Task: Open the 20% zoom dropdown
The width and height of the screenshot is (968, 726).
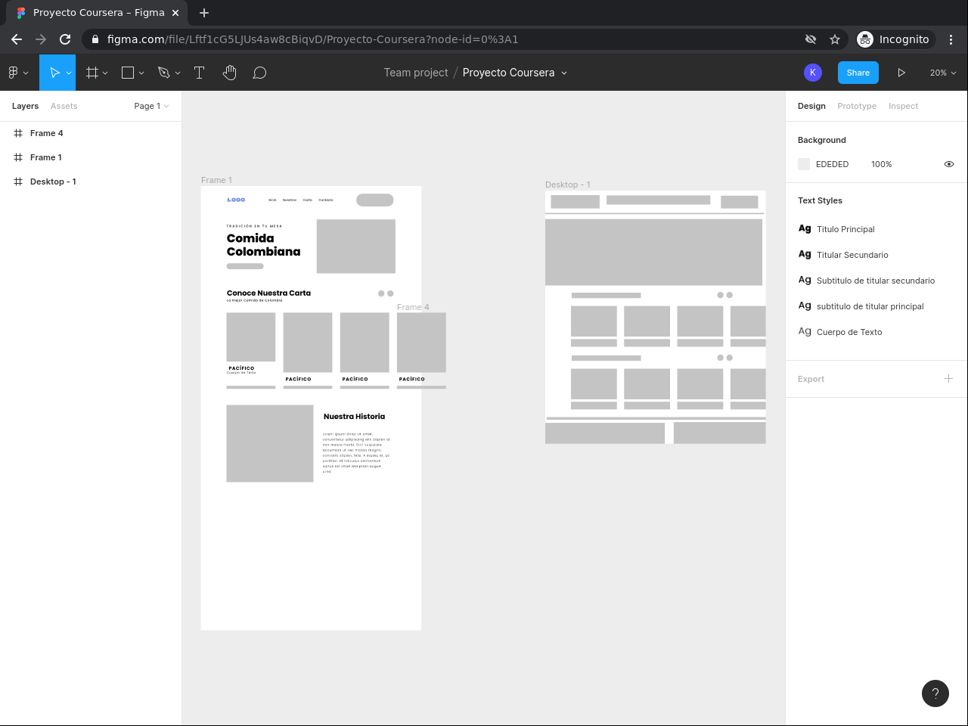Action: 942,73
